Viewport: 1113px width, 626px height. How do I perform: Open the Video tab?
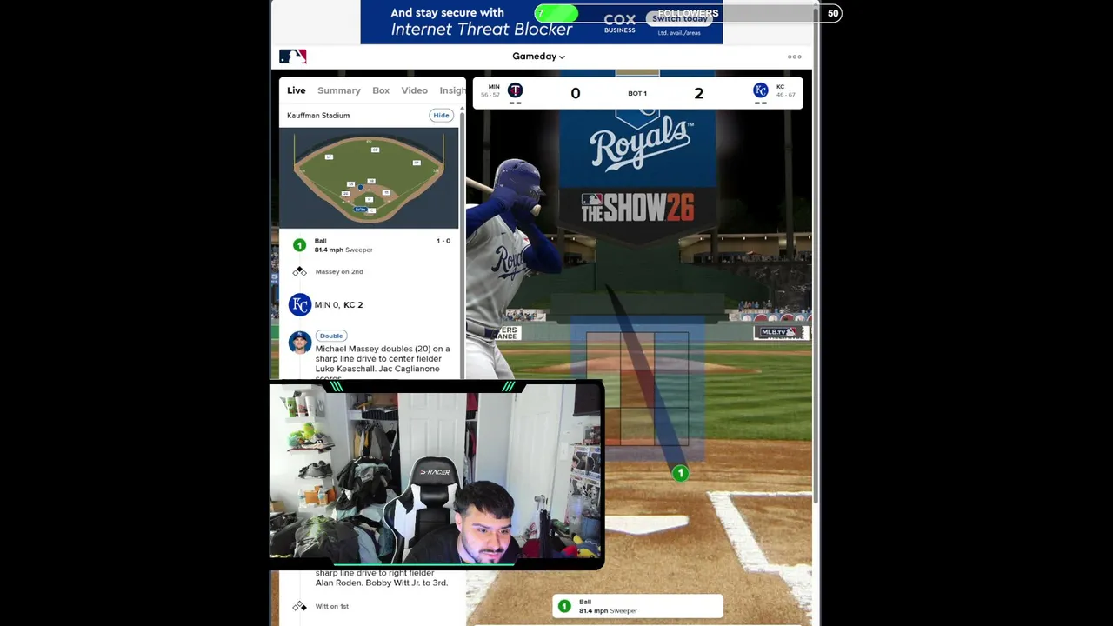point(414,90)
